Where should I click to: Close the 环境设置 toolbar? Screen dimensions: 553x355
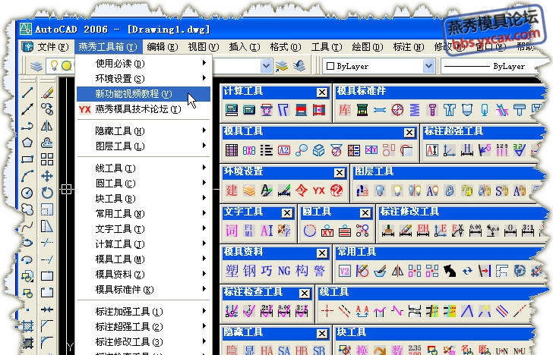(340, 173)
